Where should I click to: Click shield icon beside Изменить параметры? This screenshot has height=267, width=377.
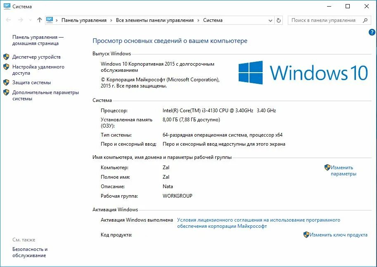327,167
